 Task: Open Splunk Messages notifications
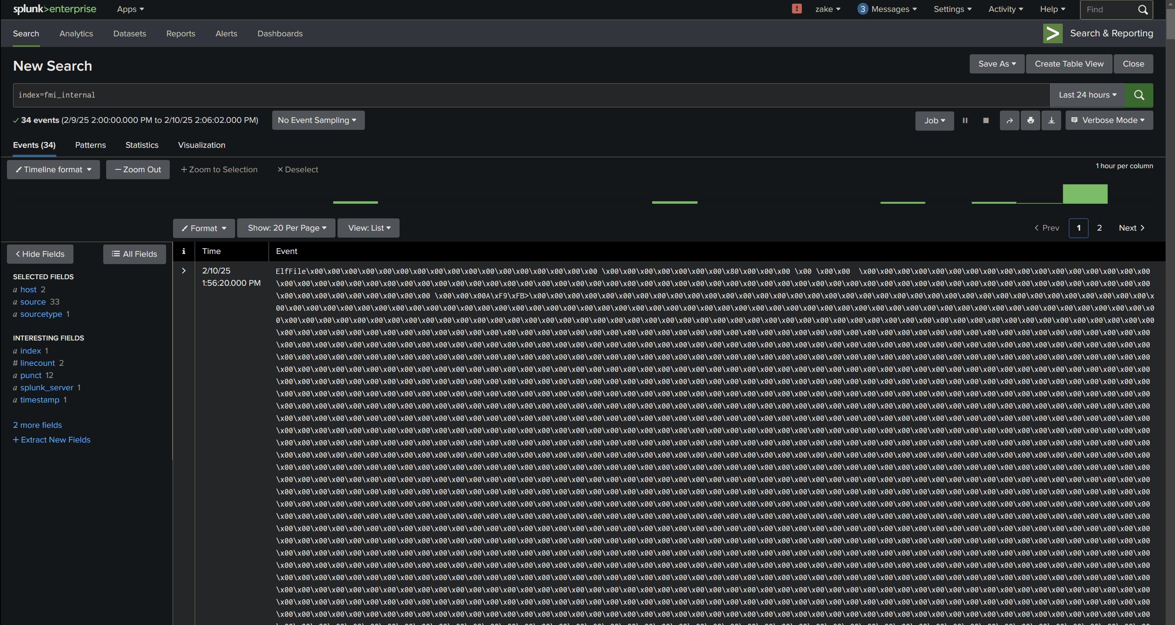coord(887,9)
